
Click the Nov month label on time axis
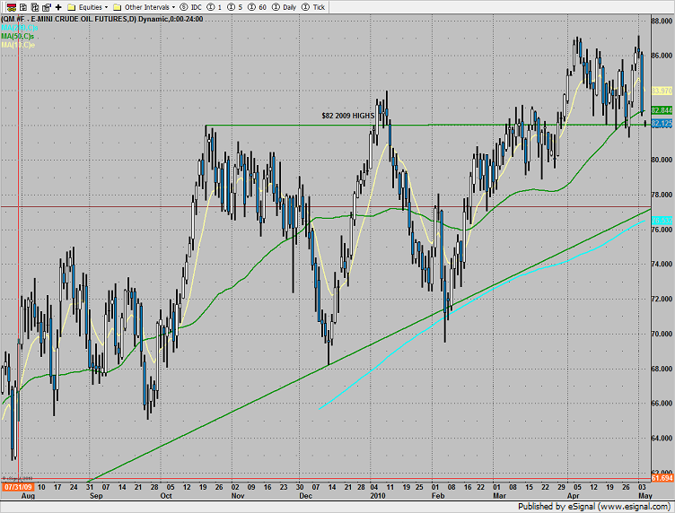(238, 496)
